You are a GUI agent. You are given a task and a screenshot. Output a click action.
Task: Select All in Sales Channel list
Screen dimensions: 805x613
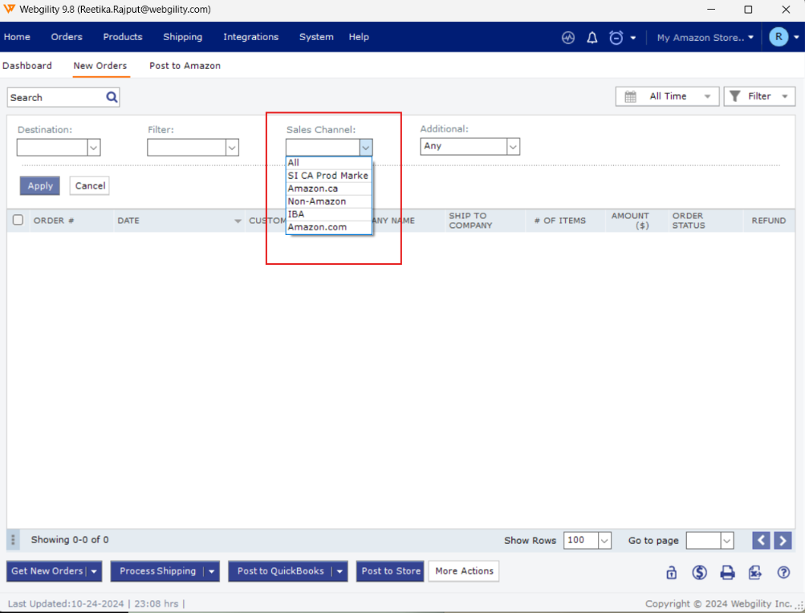tap(328, 163)
